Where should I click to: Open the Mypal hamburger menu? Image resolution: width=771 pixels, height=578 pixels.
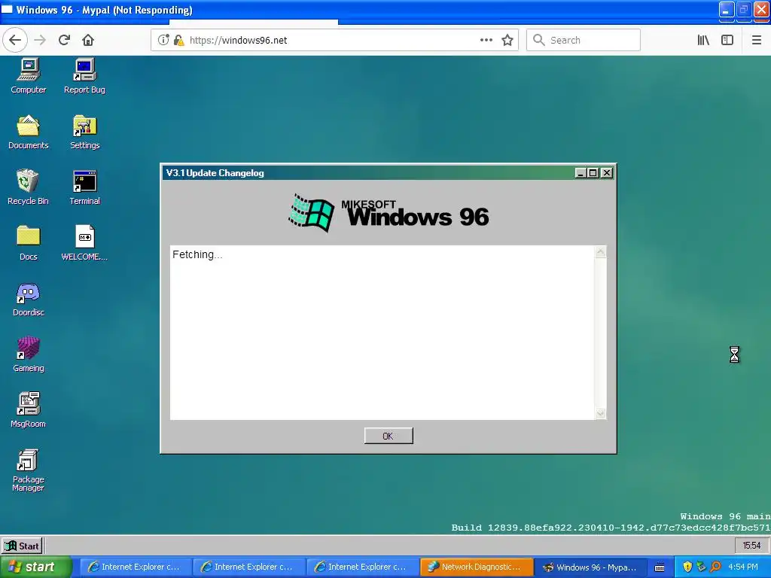click(756, 40)
